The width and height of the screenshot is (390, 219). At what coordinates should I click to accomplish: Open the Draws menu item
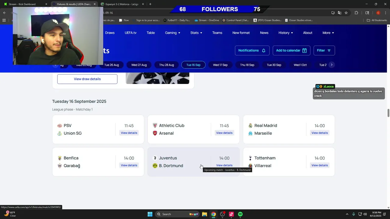[110, 33]
